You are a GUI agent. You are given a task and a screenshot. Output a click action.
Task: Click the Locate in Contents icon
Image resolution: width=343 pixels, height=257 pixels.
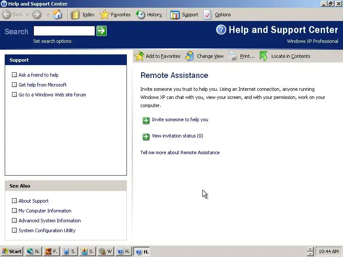tap(264, 56)
